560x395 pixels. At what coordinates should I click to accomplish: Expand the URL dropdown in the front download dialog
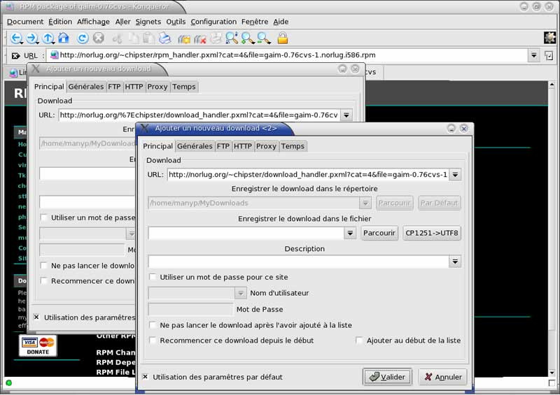(455, 175)
